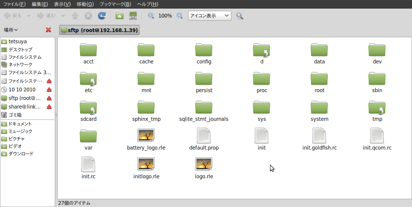412x207 pixels.
Task: Open the ファイル(F) menu
Action: 15,4
